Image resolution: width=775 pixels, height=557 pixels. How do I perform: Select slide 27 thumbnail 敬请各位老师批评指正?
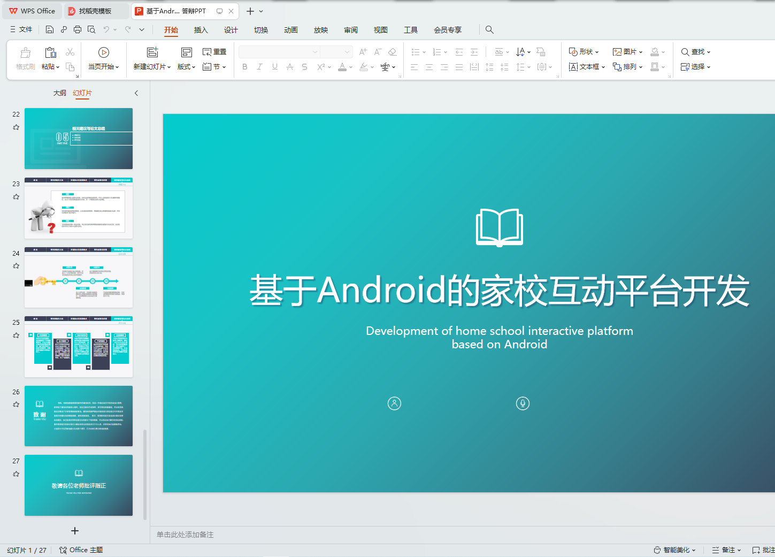coord(79,485)
